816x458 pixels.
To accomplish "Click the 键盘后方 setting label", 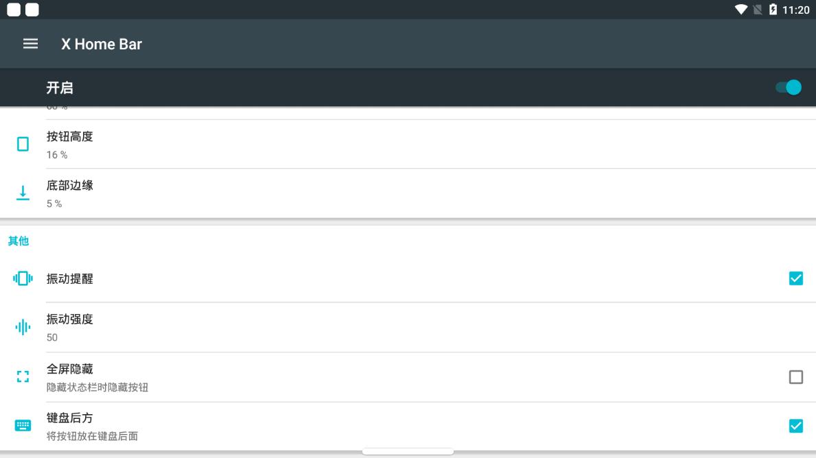I will 70,418.
